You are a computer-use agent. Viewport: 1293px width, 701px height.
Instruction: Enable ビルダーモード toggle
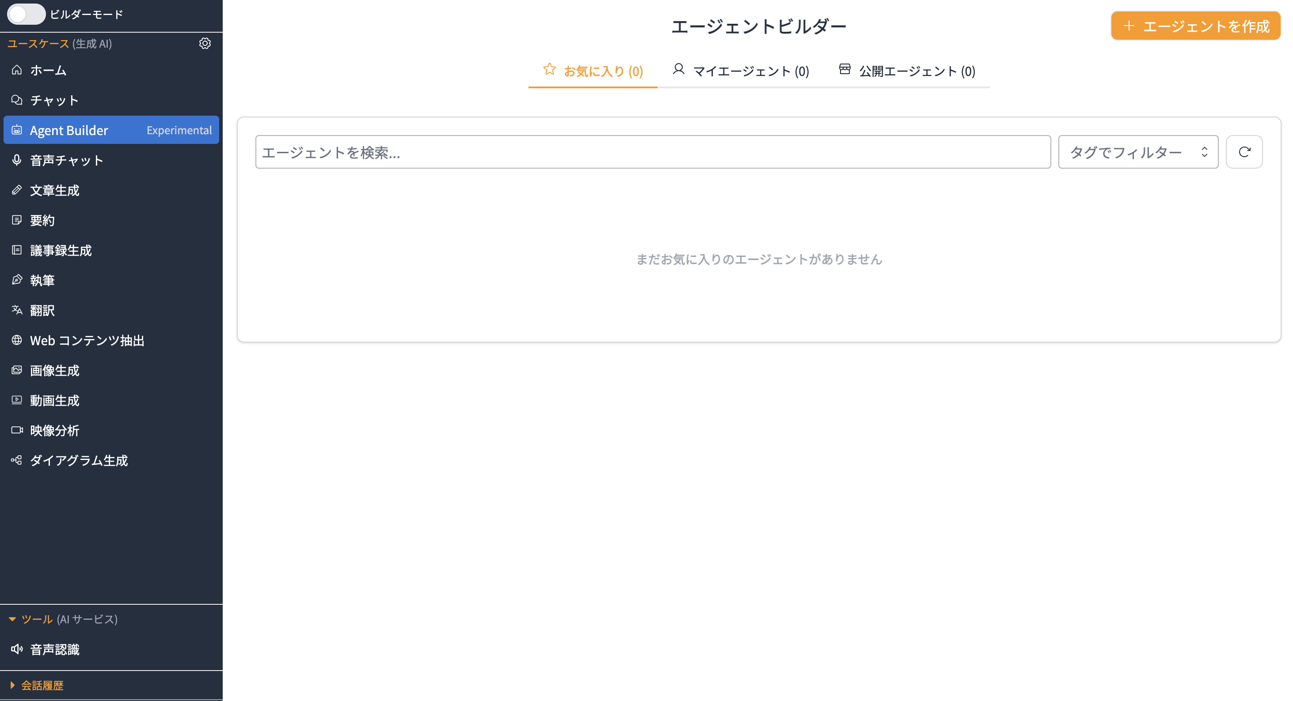click(26, 15)
